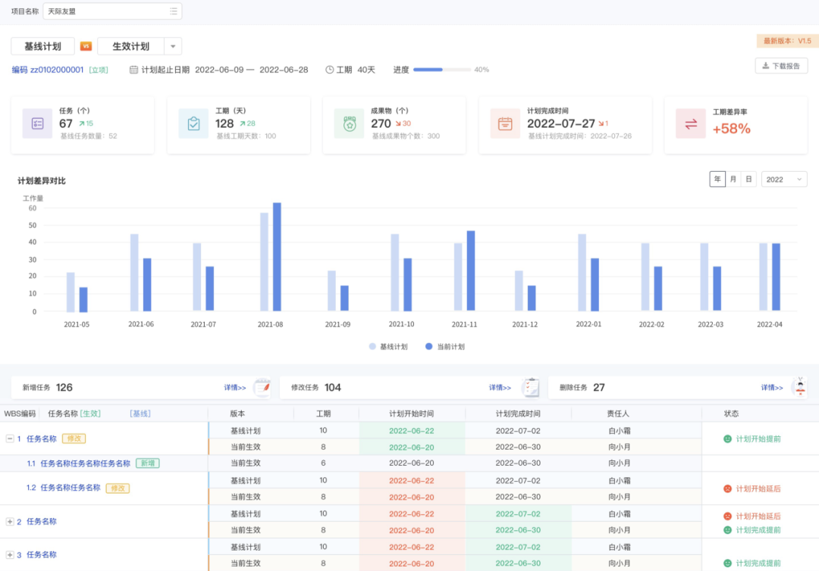This screenshot has height=571, width=819.
Task: Switch chart view to 年
Action: tap(717, 179)
